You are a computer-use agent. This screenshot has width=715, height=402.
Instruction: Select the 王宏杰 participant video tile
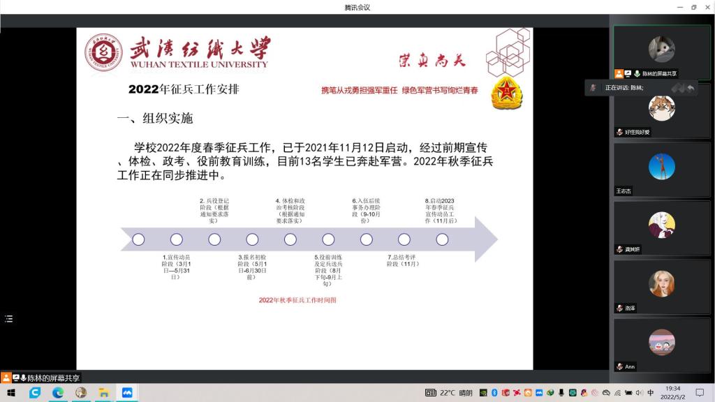[661, 170]
